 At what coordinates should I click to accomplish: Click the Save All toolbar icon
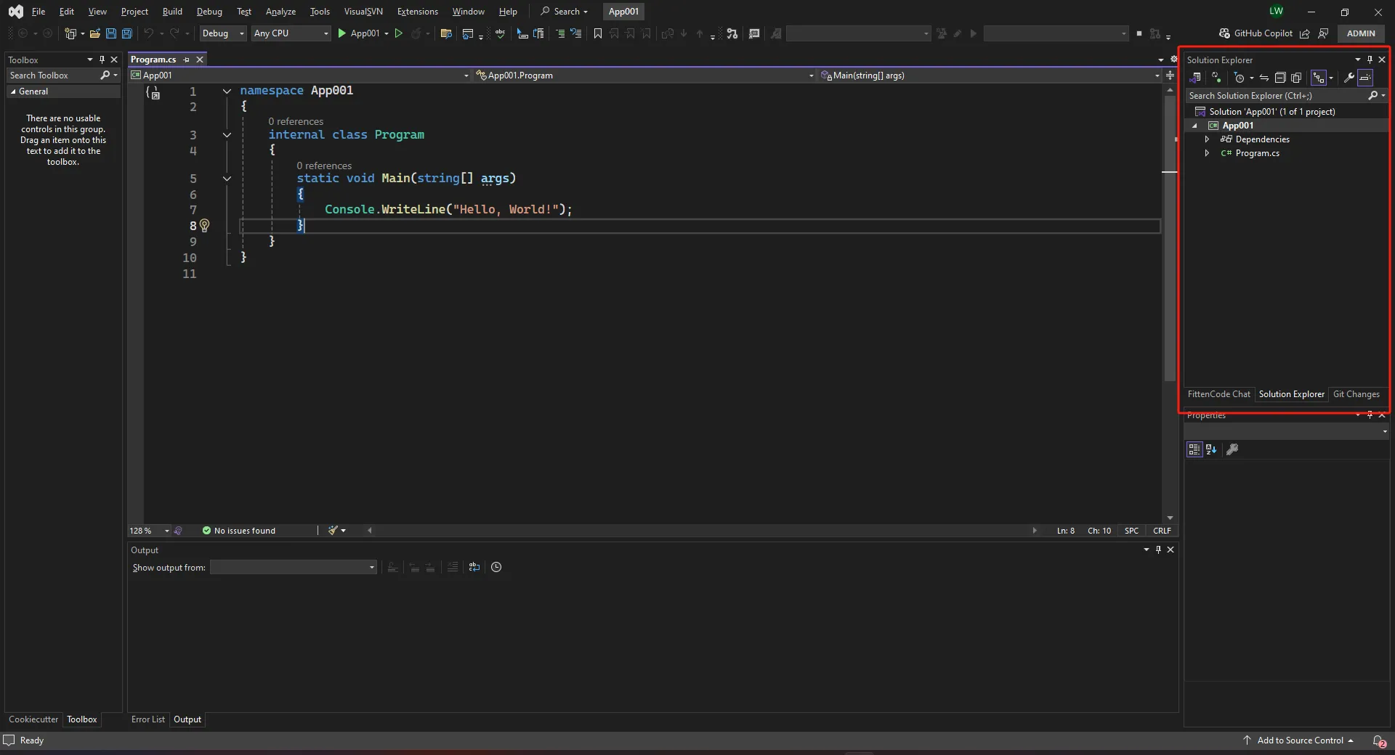point(127,33)
